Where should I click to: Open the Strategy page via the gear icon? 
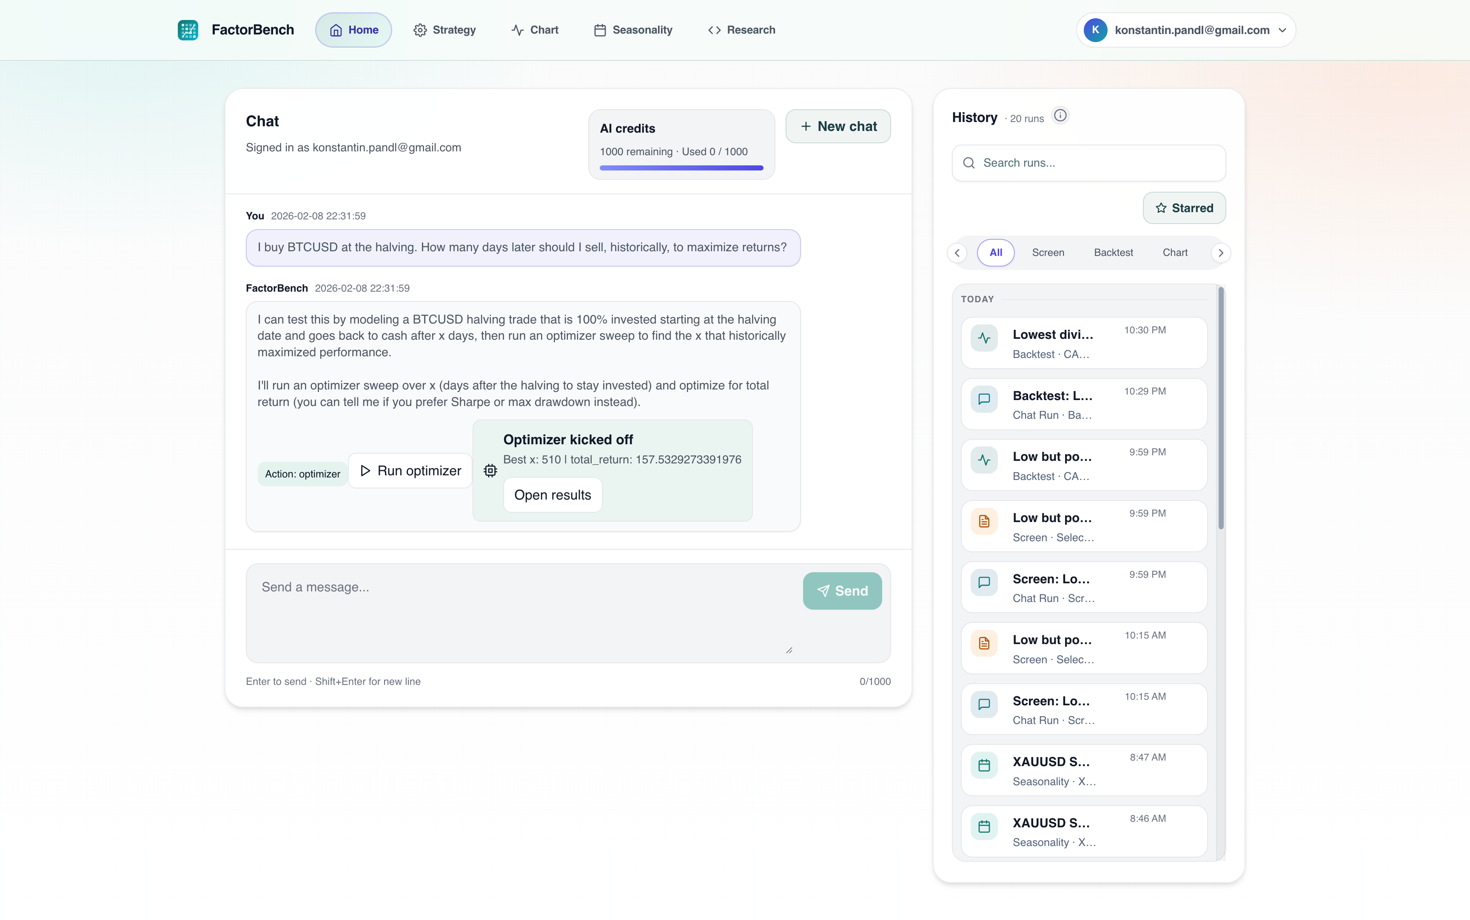pyautogui.click(x=421, y=29)
